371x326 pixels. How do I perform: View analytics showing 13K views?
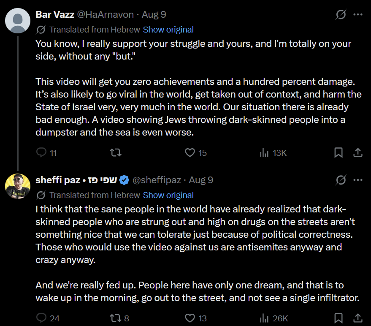[x=273, y=153]
